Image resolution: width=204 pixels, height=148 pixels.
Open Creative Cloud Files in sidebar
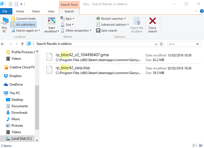point(20,67)
